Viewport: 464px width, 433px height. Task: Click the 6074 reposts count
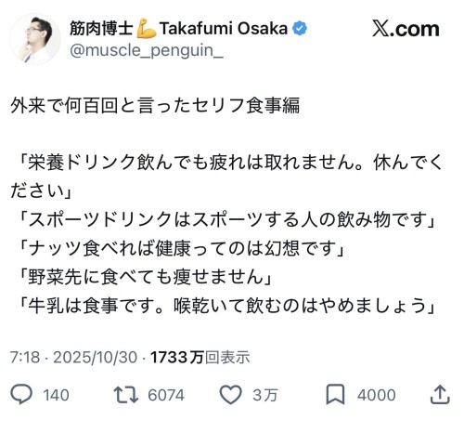pos(166,395)
